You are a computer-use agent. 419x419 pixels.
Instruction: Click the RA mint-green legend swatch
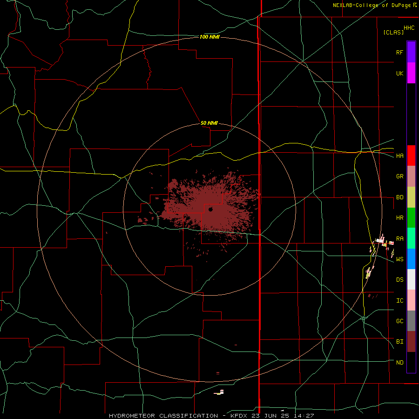[x=411, y=238]
